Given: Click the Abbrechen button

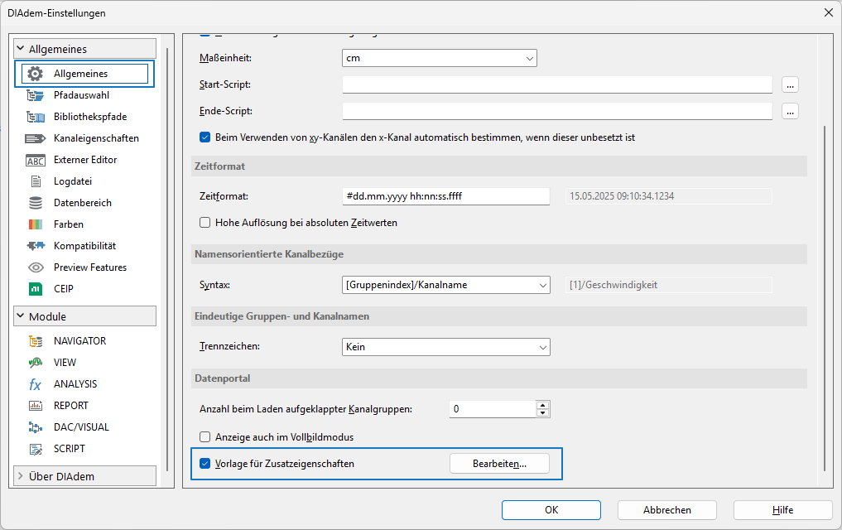Looking at the screenshot, I should [x=667, y=510].
